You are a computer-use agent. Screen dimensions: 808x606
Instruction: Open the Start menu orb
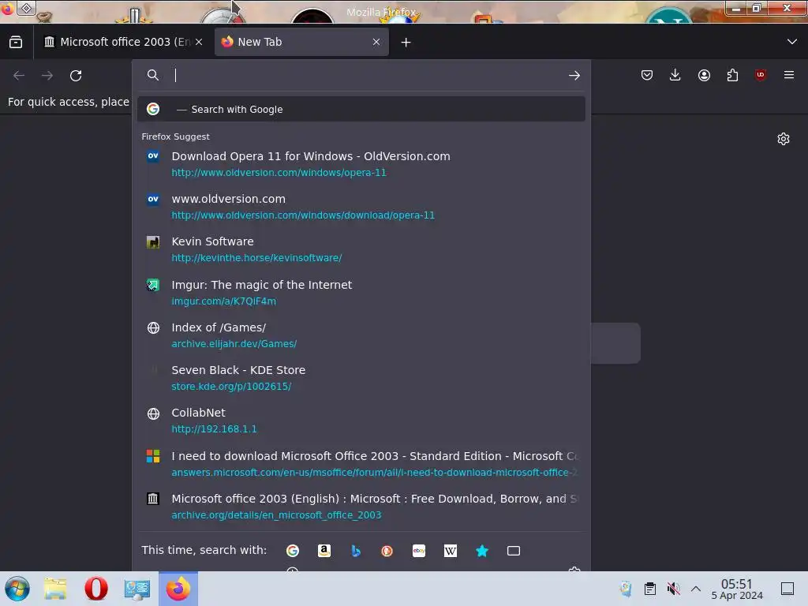[x=17, y=589]
